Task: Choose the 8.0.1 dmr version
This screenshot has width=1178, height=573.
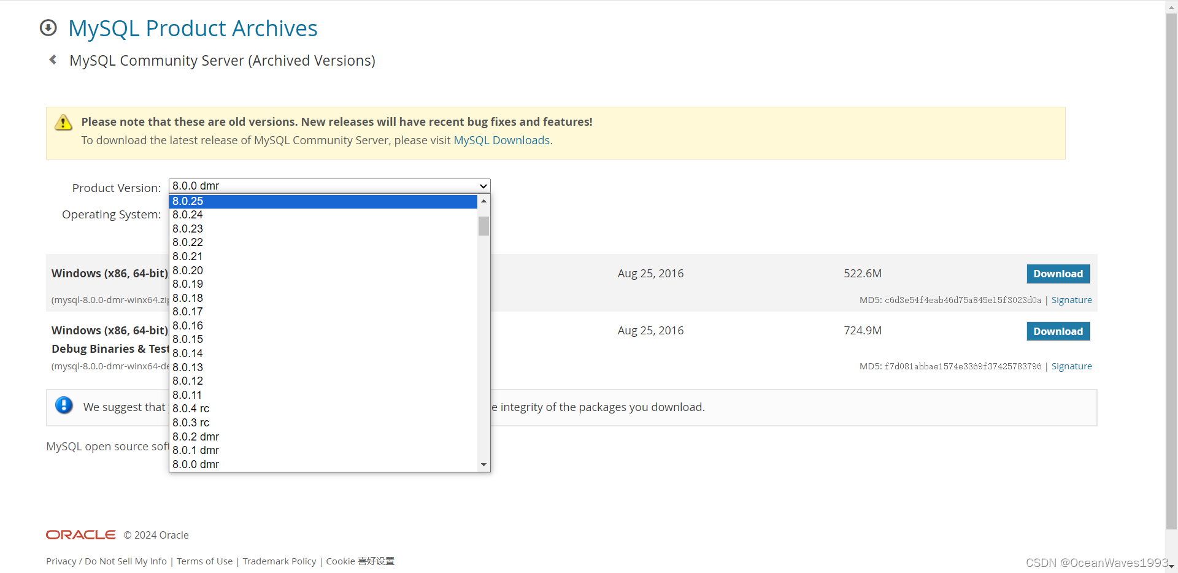Action: click(323, 450)
